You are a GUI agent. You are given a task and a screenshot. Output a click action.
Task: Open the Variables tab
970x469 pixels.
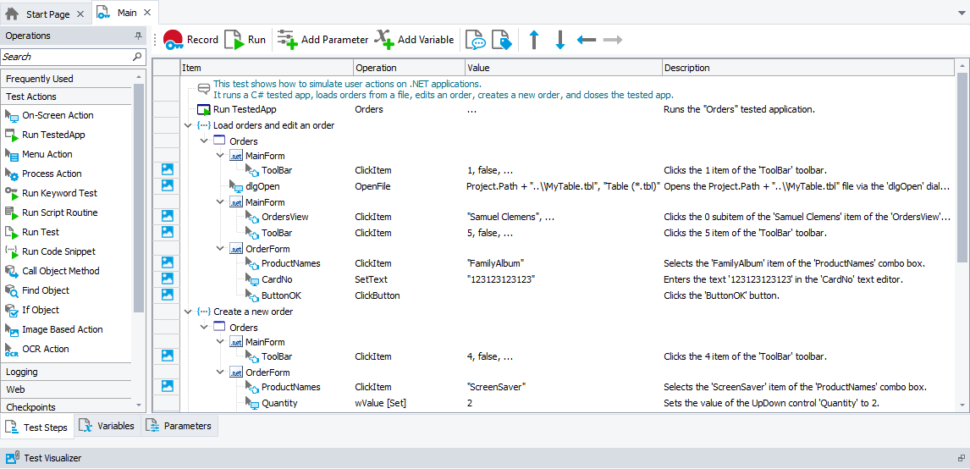[107, 426]
